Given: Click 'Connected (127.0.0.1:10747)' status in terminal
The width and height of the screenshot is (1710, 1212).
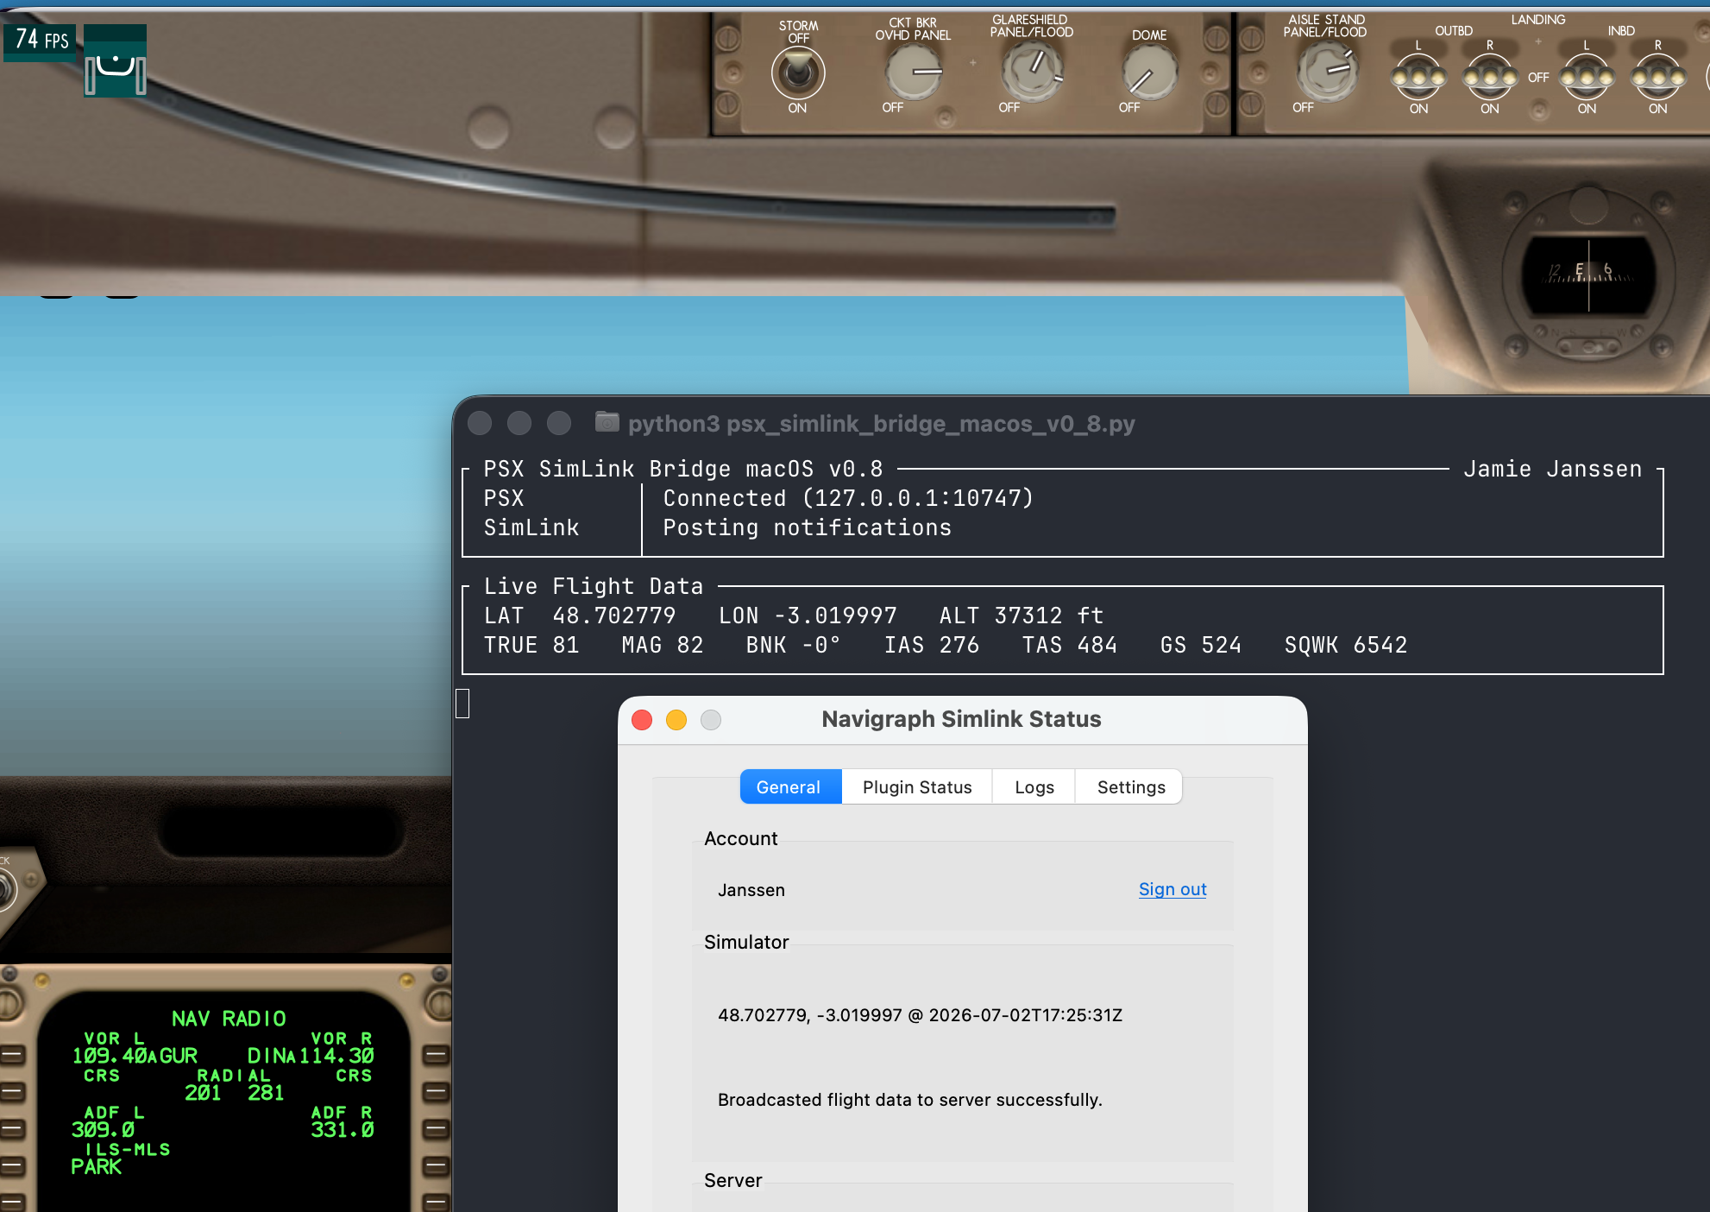Looking at the screenshot, I should coord(848,498).
